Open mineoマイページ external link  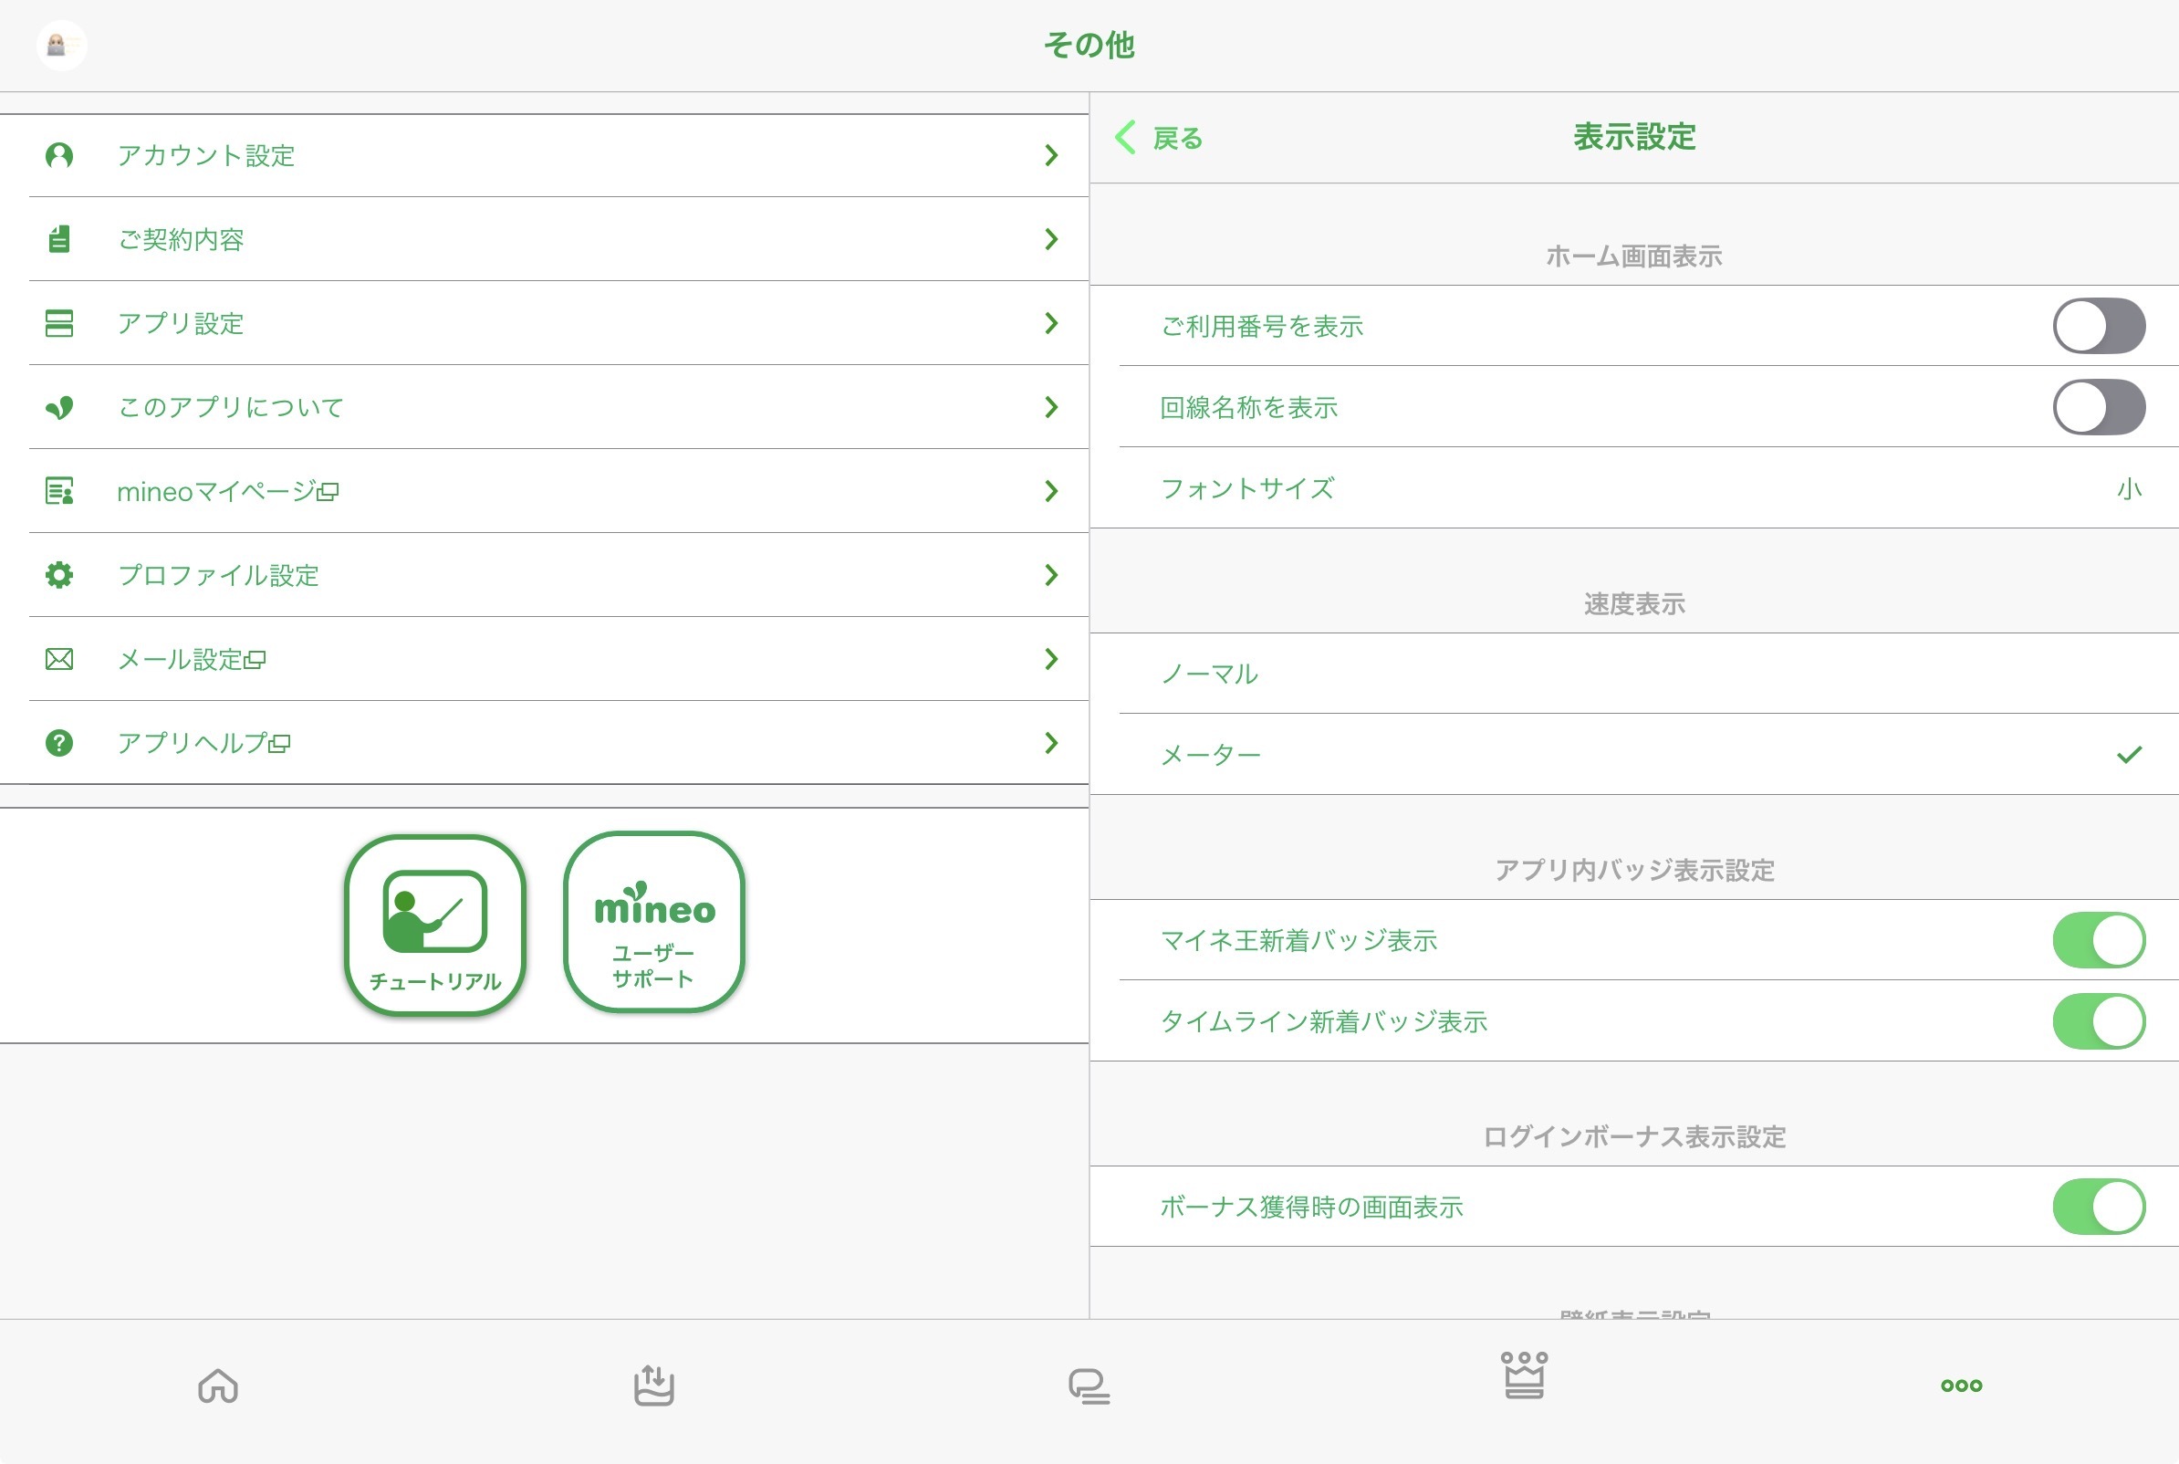coord(227,491)
